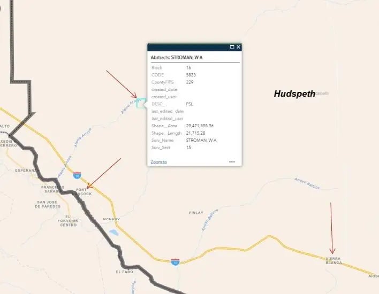Click the El Faro place label
The height and width of the screenshot is (294, 379).
coord(125,272)
